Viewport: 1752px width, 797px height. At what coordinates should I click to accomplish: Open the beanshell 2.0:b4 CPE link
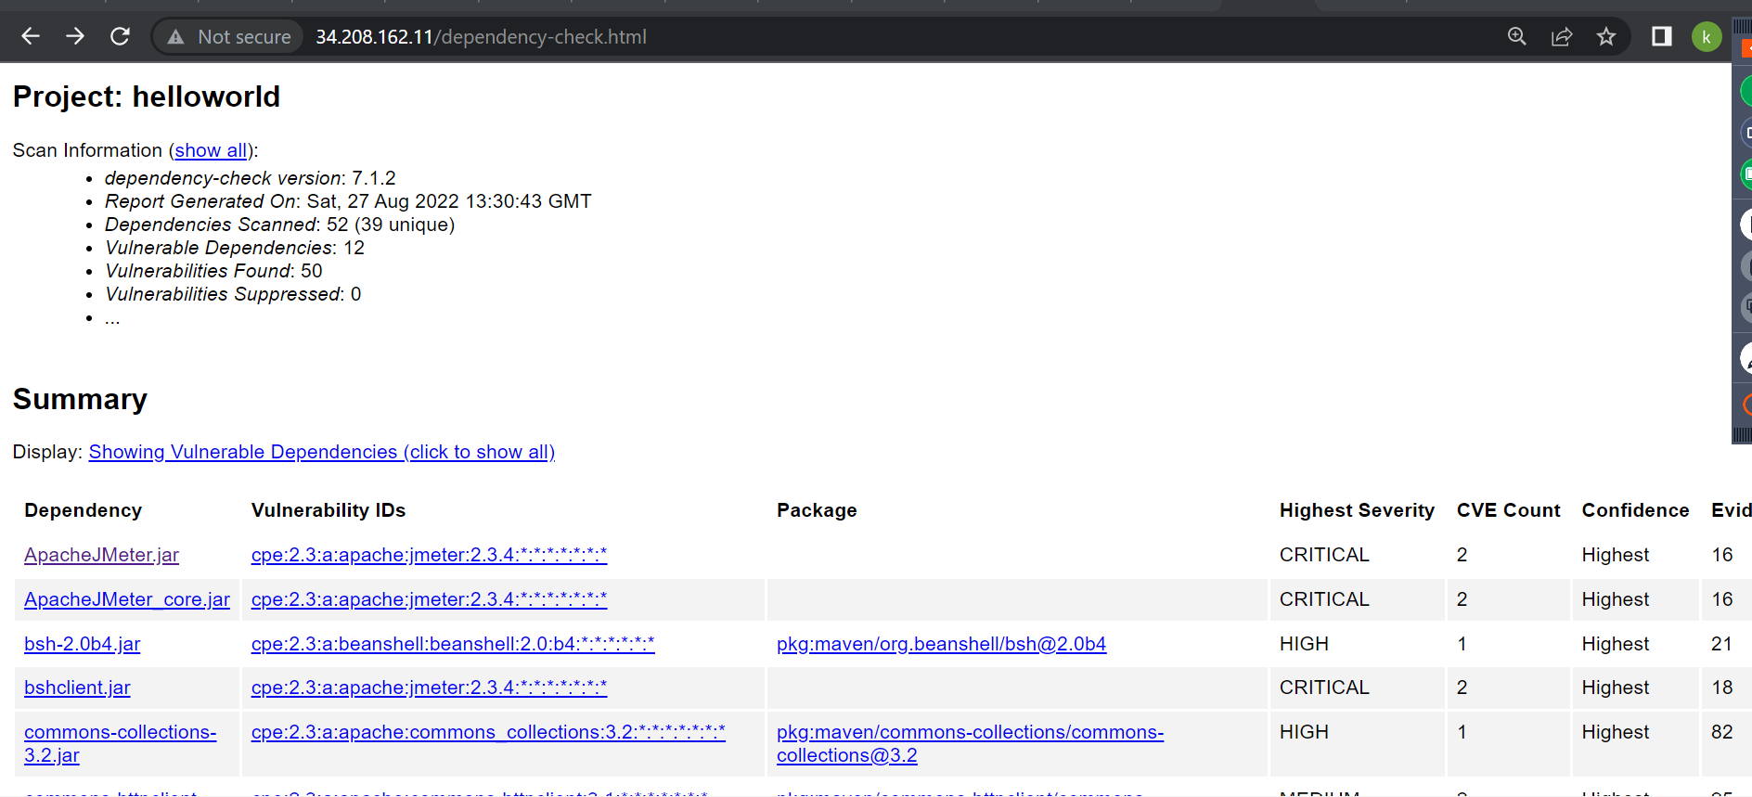[x=453, y=644]
